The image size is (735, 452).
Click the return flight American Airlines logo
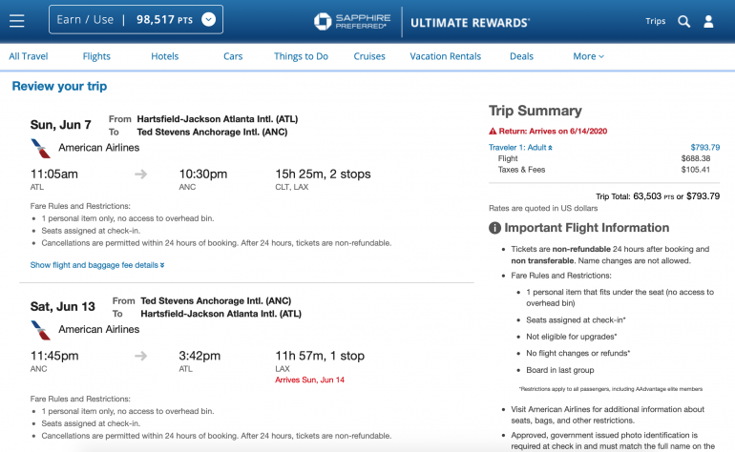pyautogui.click(x=42, y=330)
